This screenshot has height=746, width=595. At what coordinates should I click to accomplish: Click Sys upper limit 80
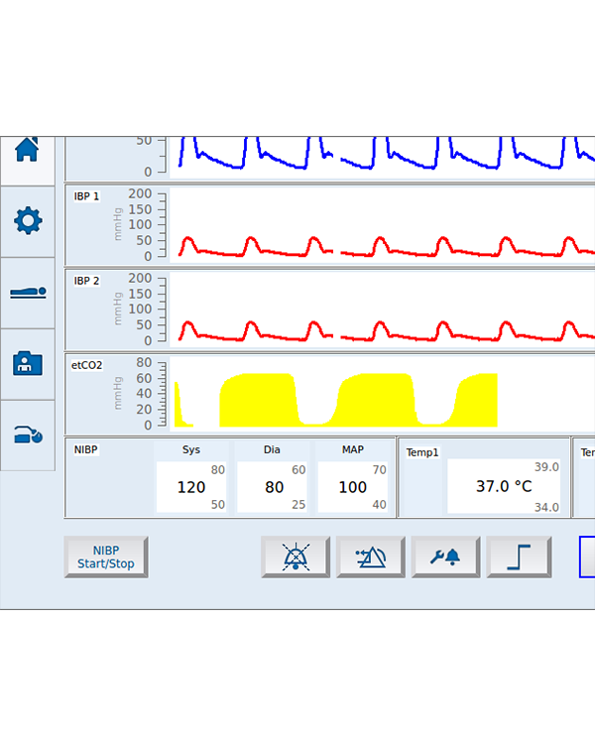tap(218, 470)
